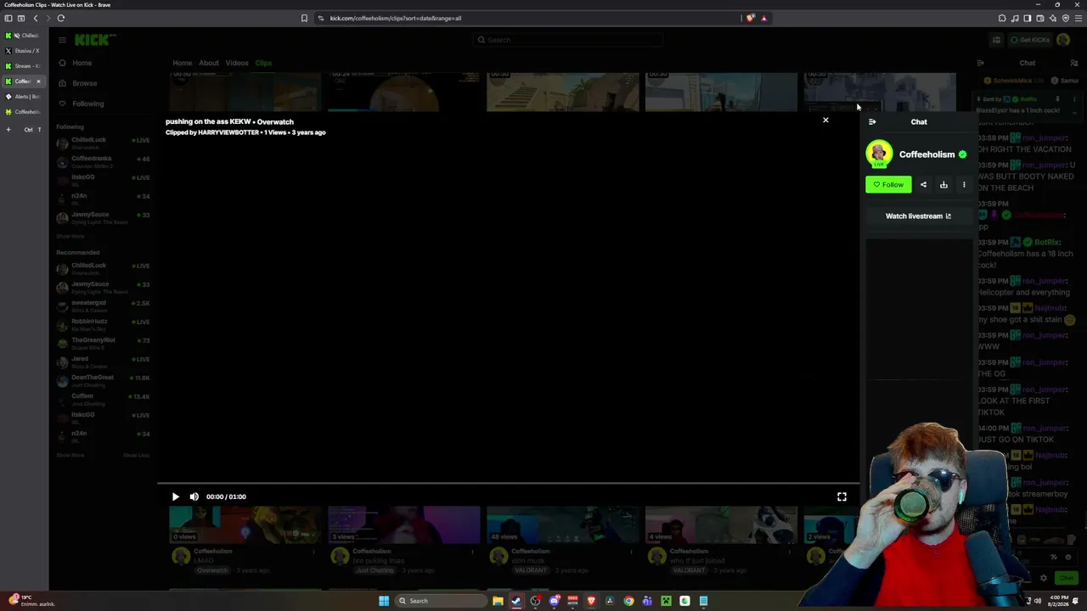Open options for the LMAO clip card

313,552
